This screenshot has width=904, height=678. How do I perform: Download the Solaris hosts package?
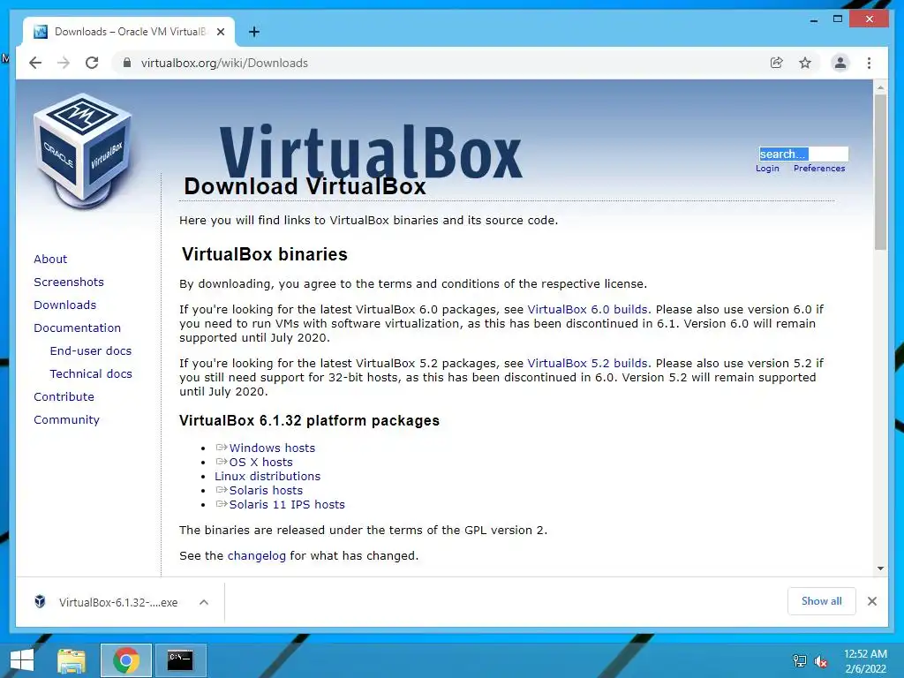[265, 490]
